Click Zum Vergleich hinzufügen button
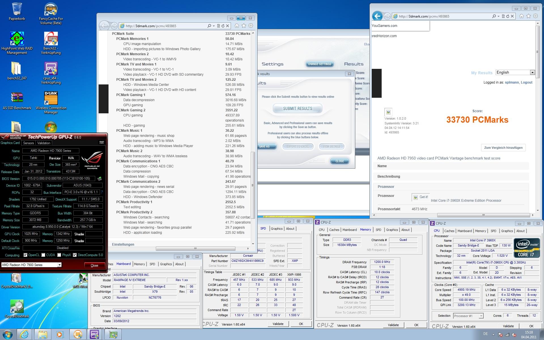This screenshot has height=340, width=544. [503, 148]
